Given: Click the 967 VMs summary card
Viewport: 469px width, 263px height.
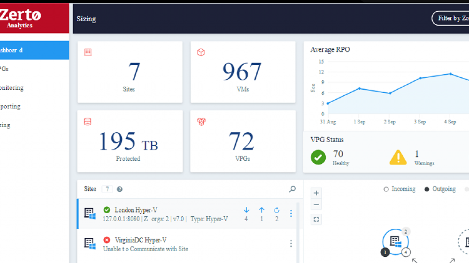Looking at the screenshot, I should (243, 72).
